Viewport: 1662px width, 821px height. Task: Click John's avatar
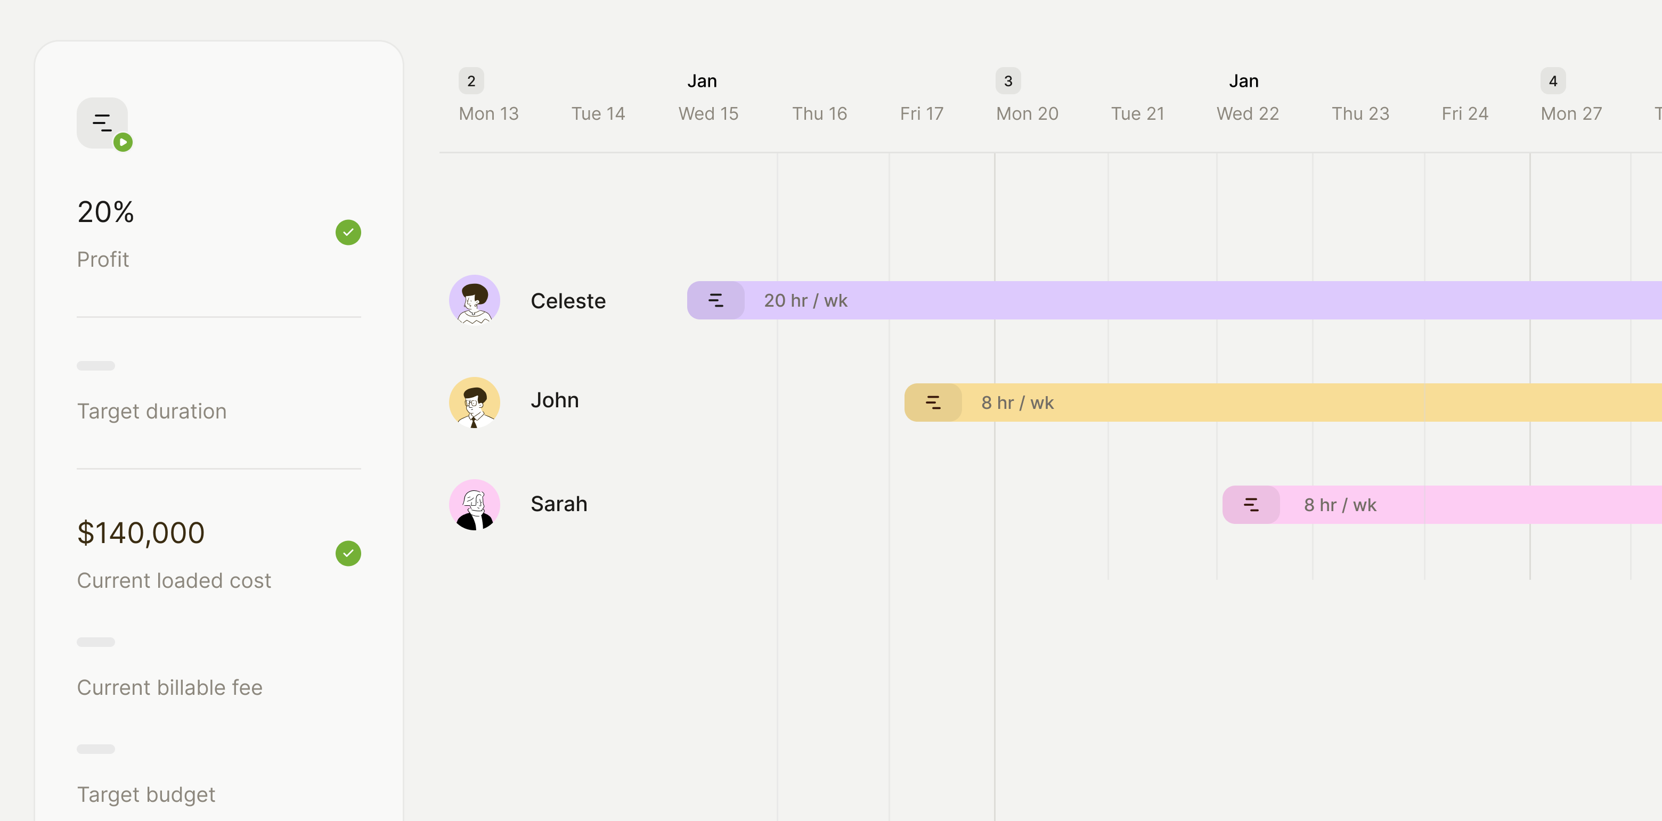(474, 403)
